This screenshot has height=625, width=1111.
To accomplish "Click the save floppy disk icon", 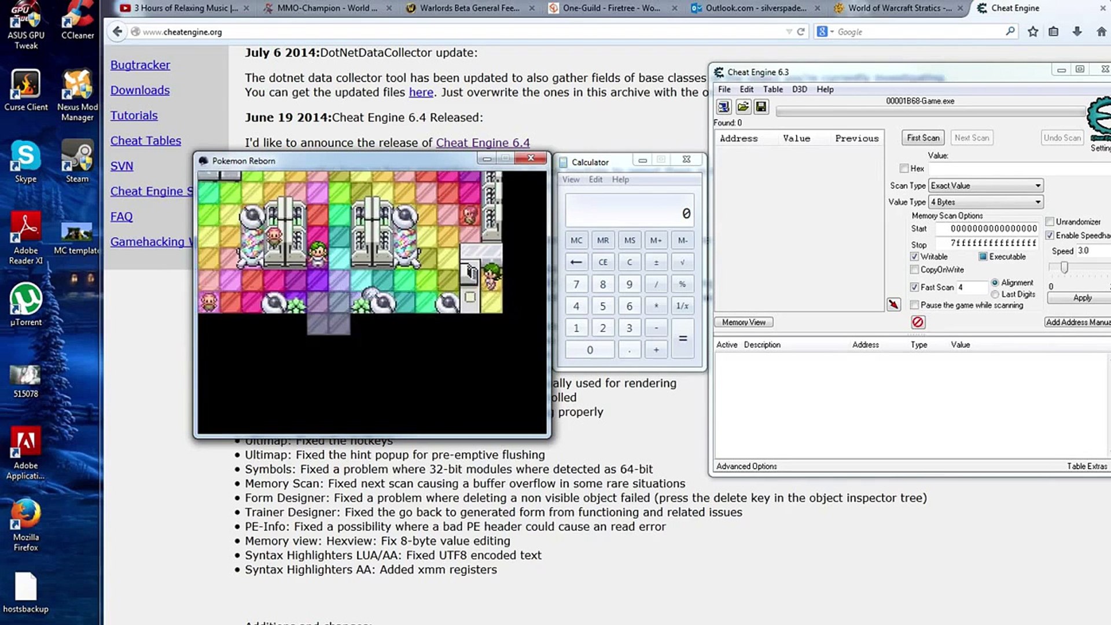I will pyautogui.click(x=761, y=106).
